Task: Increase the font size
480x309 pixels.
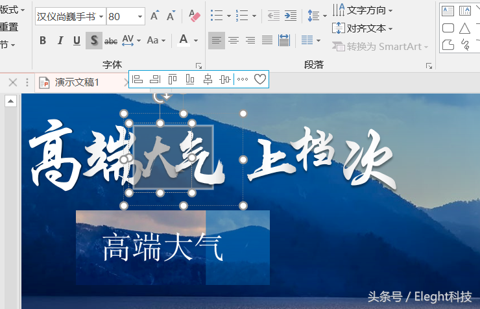Action: point(154,16)
